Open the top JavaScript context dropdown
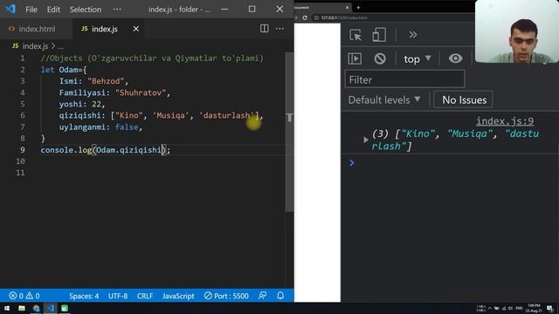The width and height of the screenshot is (559, 314). pyautogui.click(x=418, y=58)
